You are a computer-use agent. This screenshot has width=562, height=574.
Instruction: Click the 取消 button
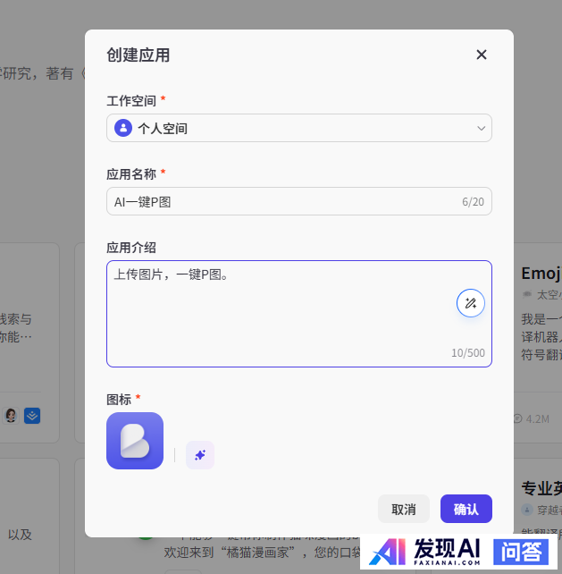click(x=403, y=509)
